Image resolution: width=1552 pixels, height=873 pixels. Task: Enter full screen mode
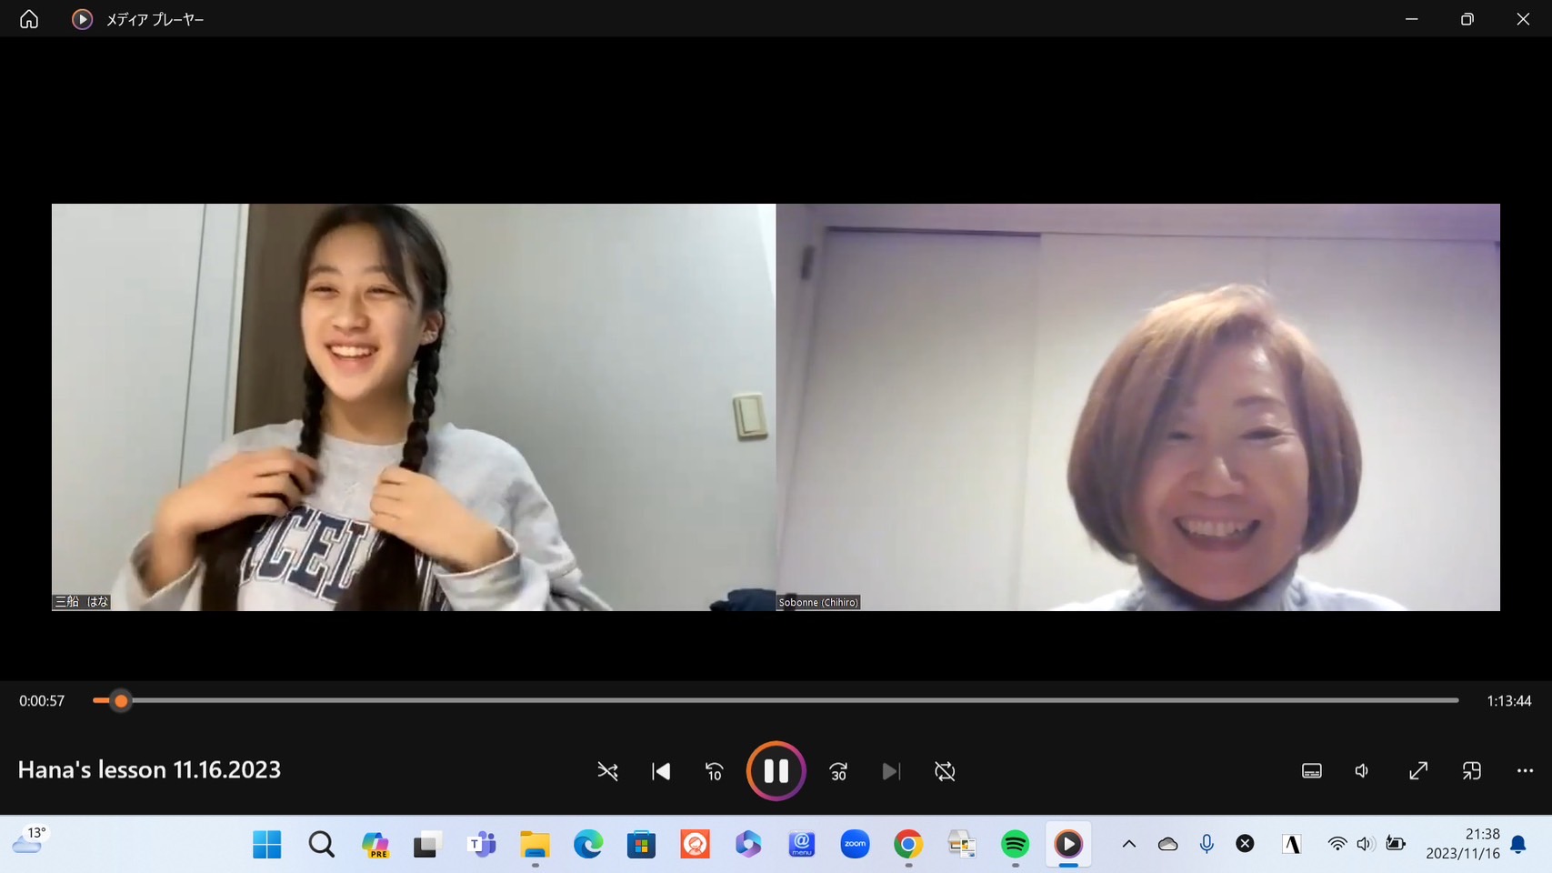click(1417, 771)
